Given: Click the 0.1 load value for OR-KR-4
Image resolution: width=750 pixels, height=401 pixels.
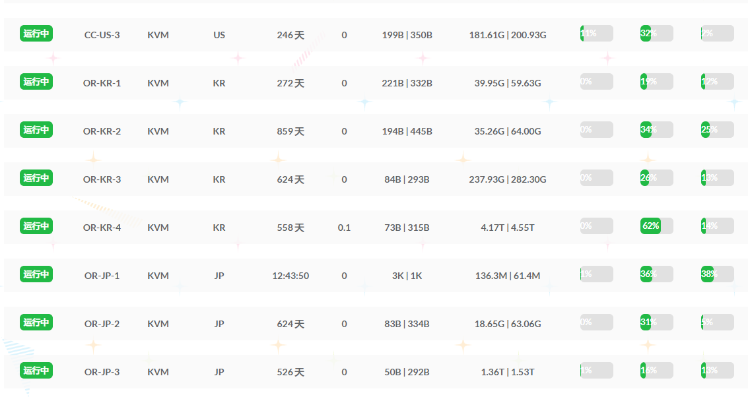Looking at the screenshot, I should coord(344,228).
